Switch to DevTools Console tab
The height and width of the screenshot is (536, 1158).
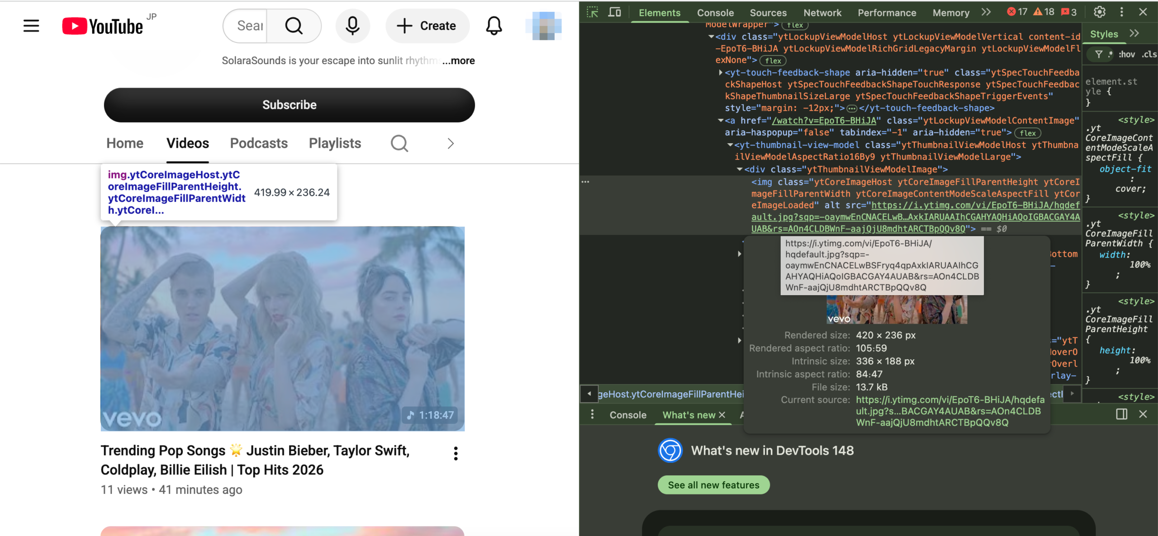click(715, 13)
